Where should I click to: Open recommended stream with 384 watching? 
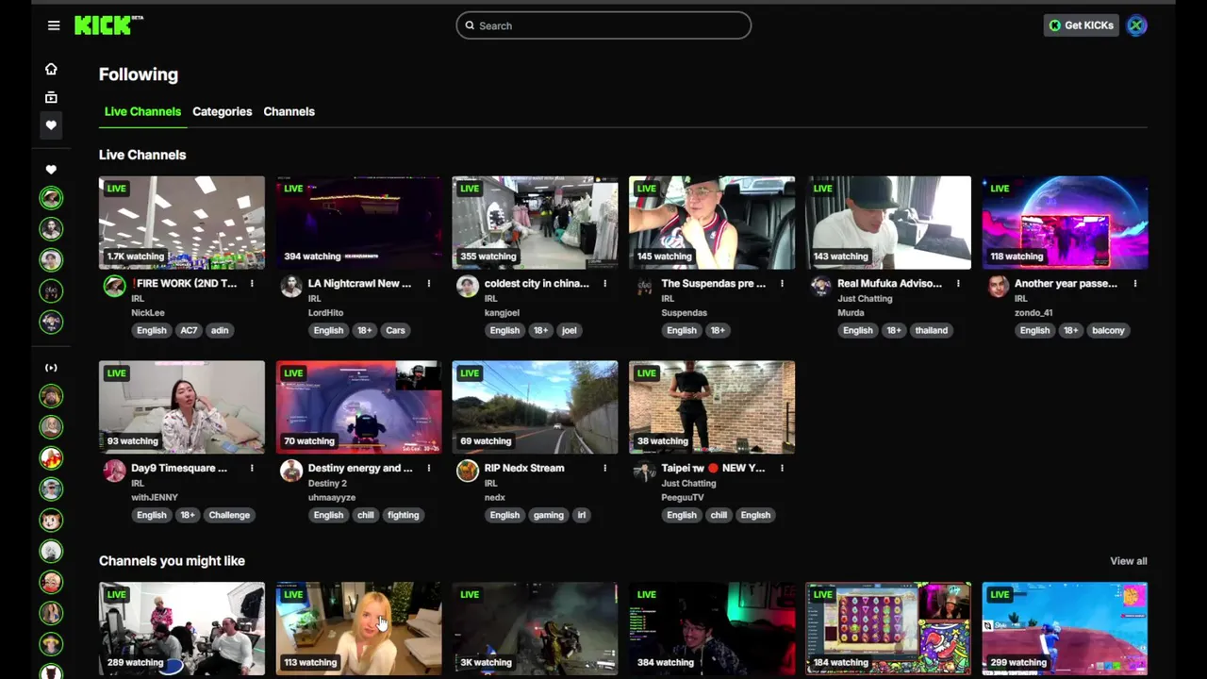tap(712, 628)
